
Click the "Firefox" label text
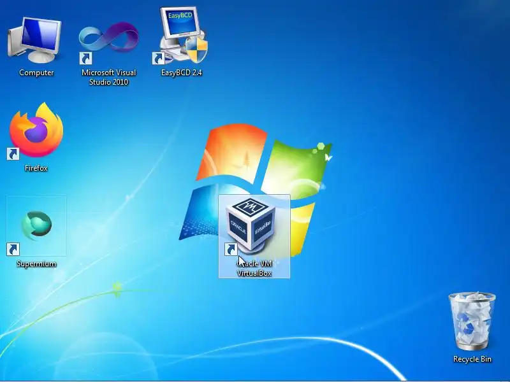(36, 168)
